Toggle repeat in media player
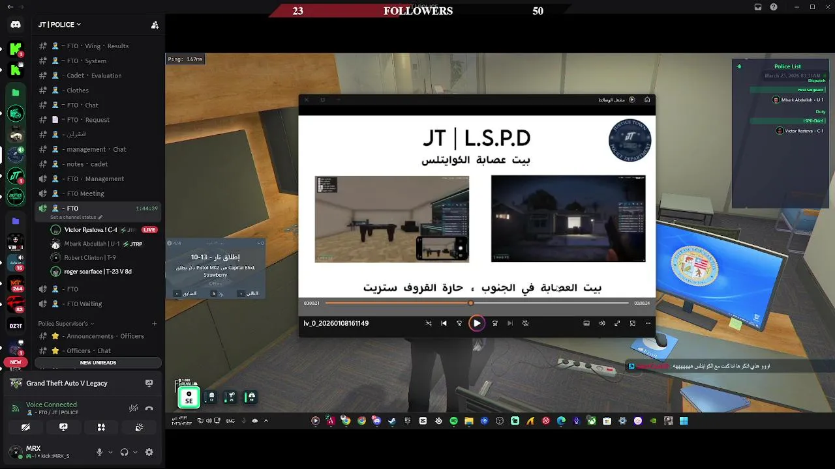Screen dimensions: 835x469 525,323
